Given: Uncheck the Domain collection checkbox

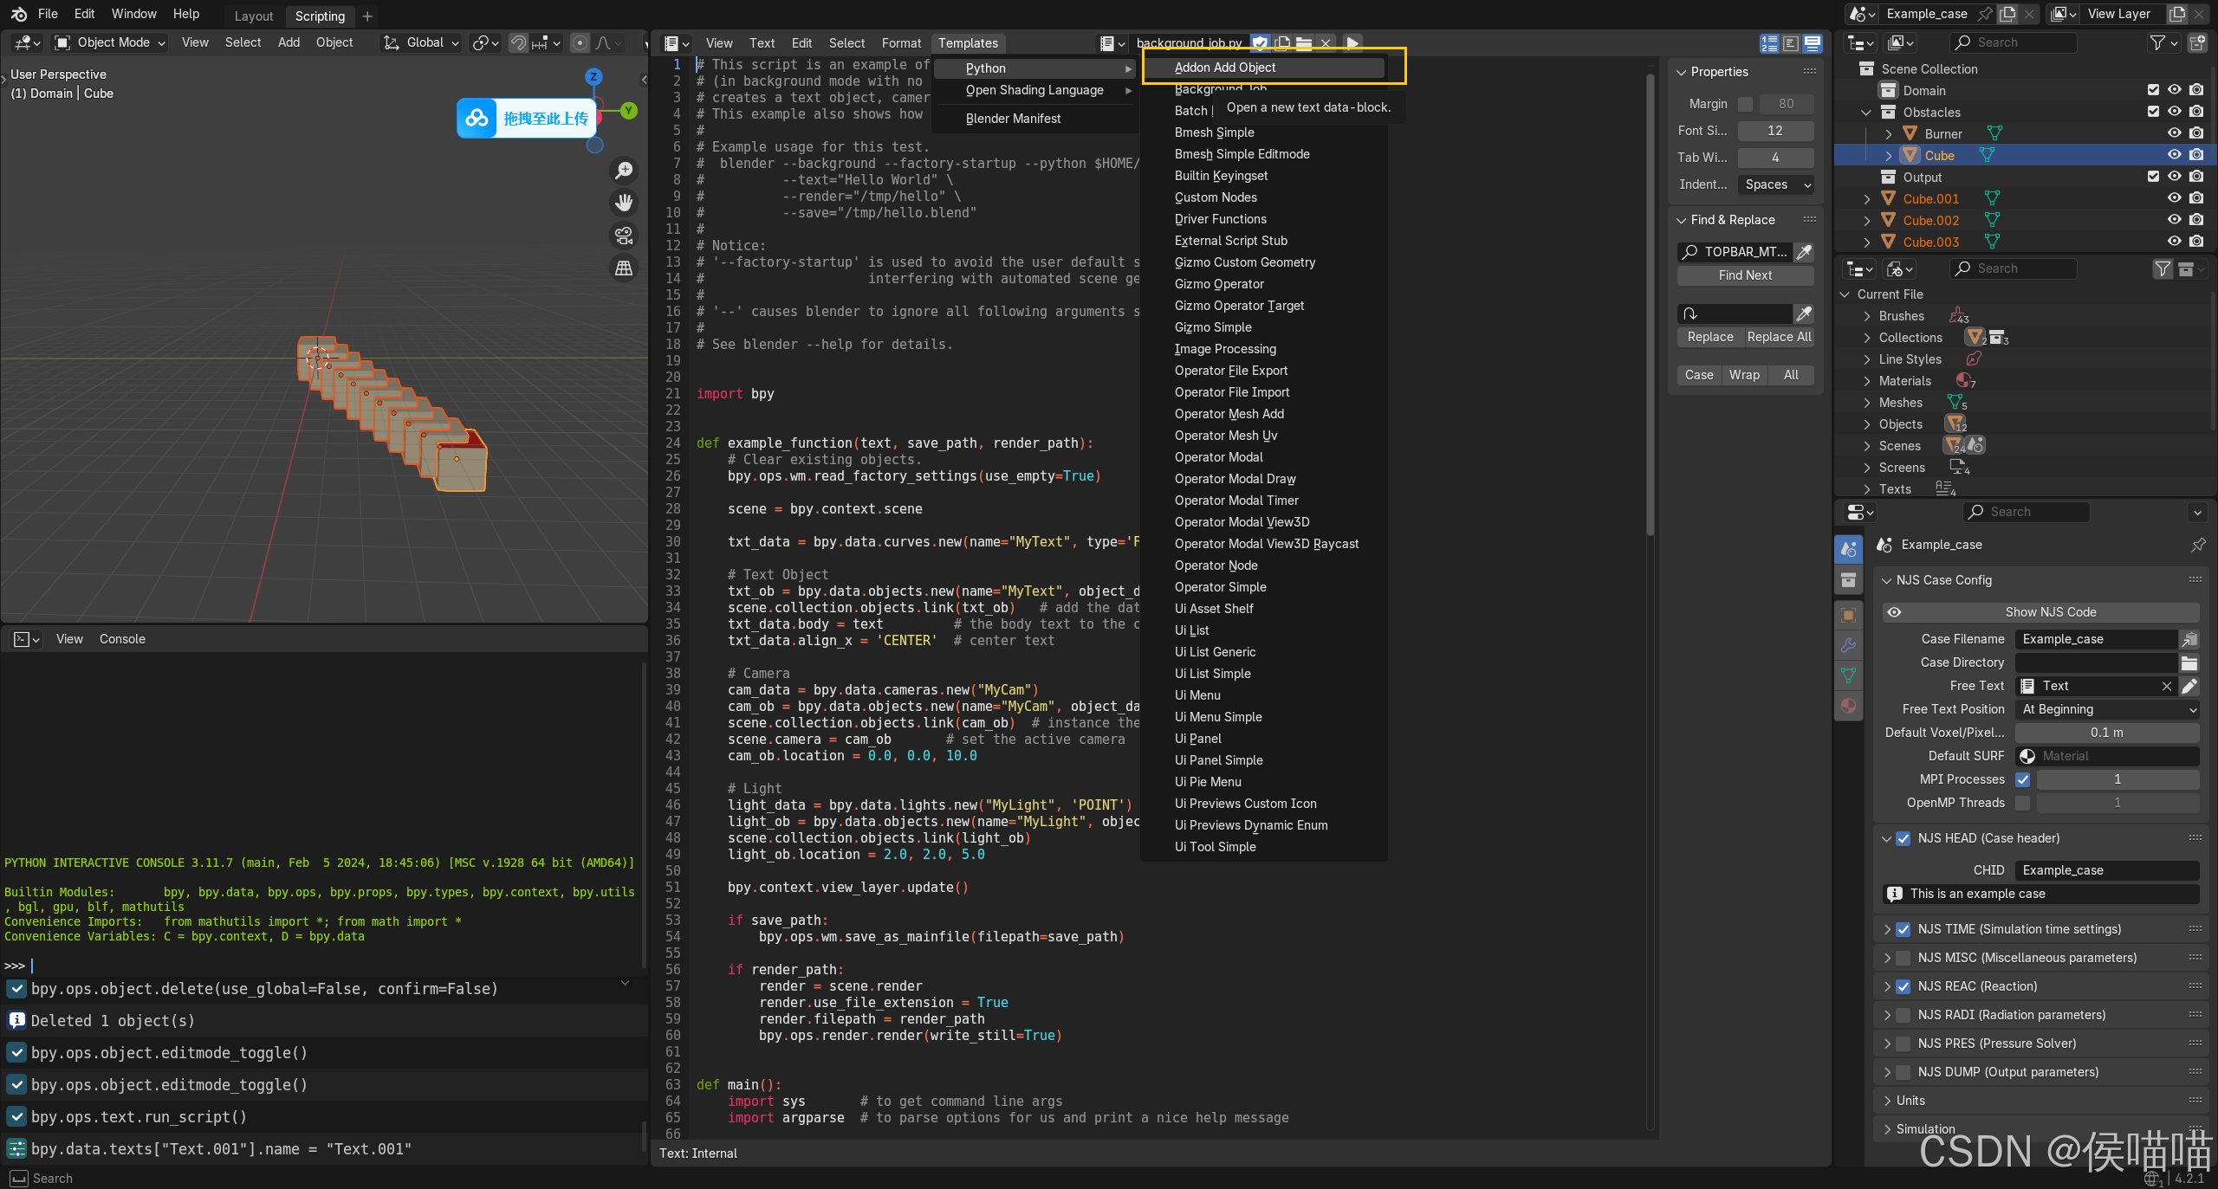Looking at the screenshot, I should [2153, 90].
